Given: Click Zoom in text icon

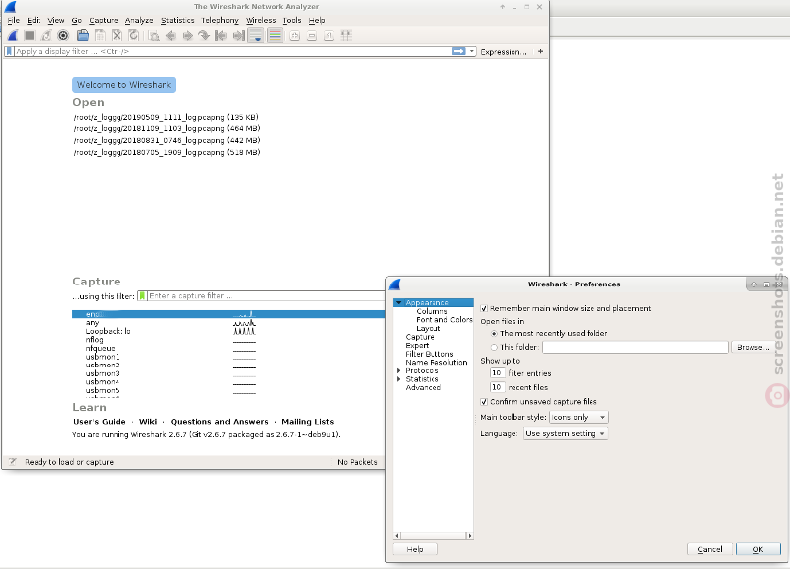Looking at the screenshot, I should 295,36.
